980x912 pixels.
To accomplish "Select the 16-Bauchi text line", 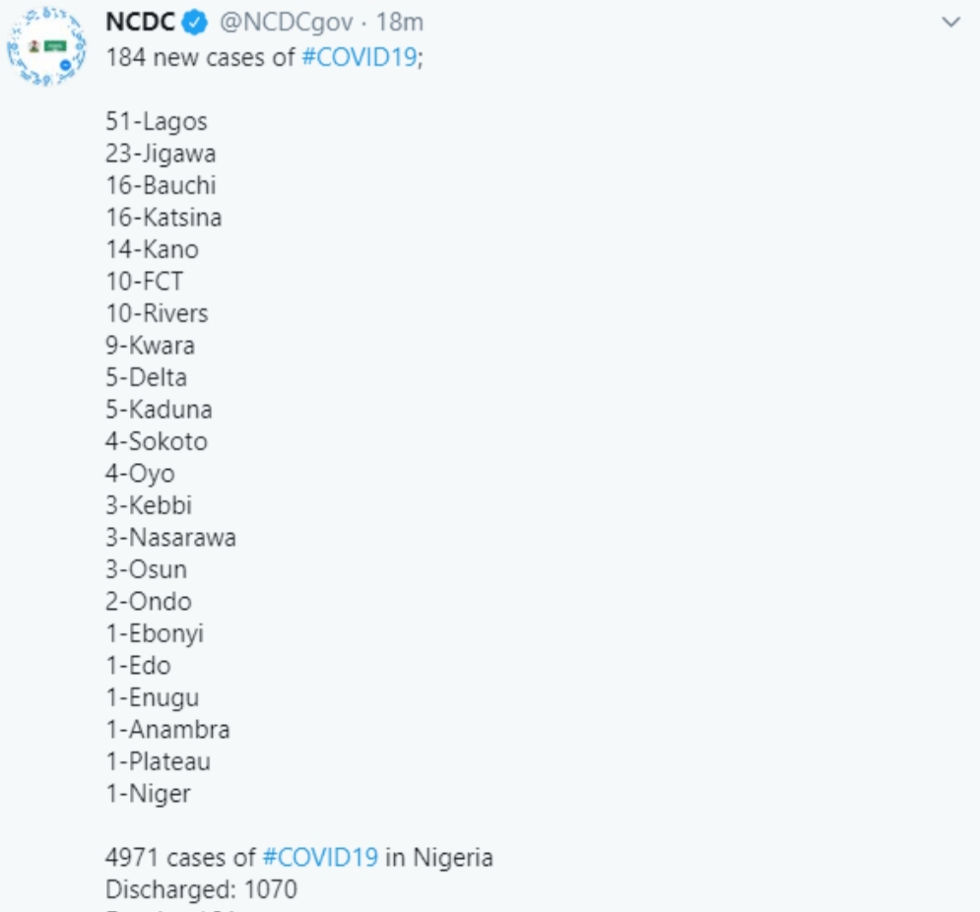I will point(161,185).
